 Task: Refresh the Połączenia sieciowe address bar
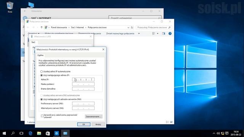click(132, 27)
